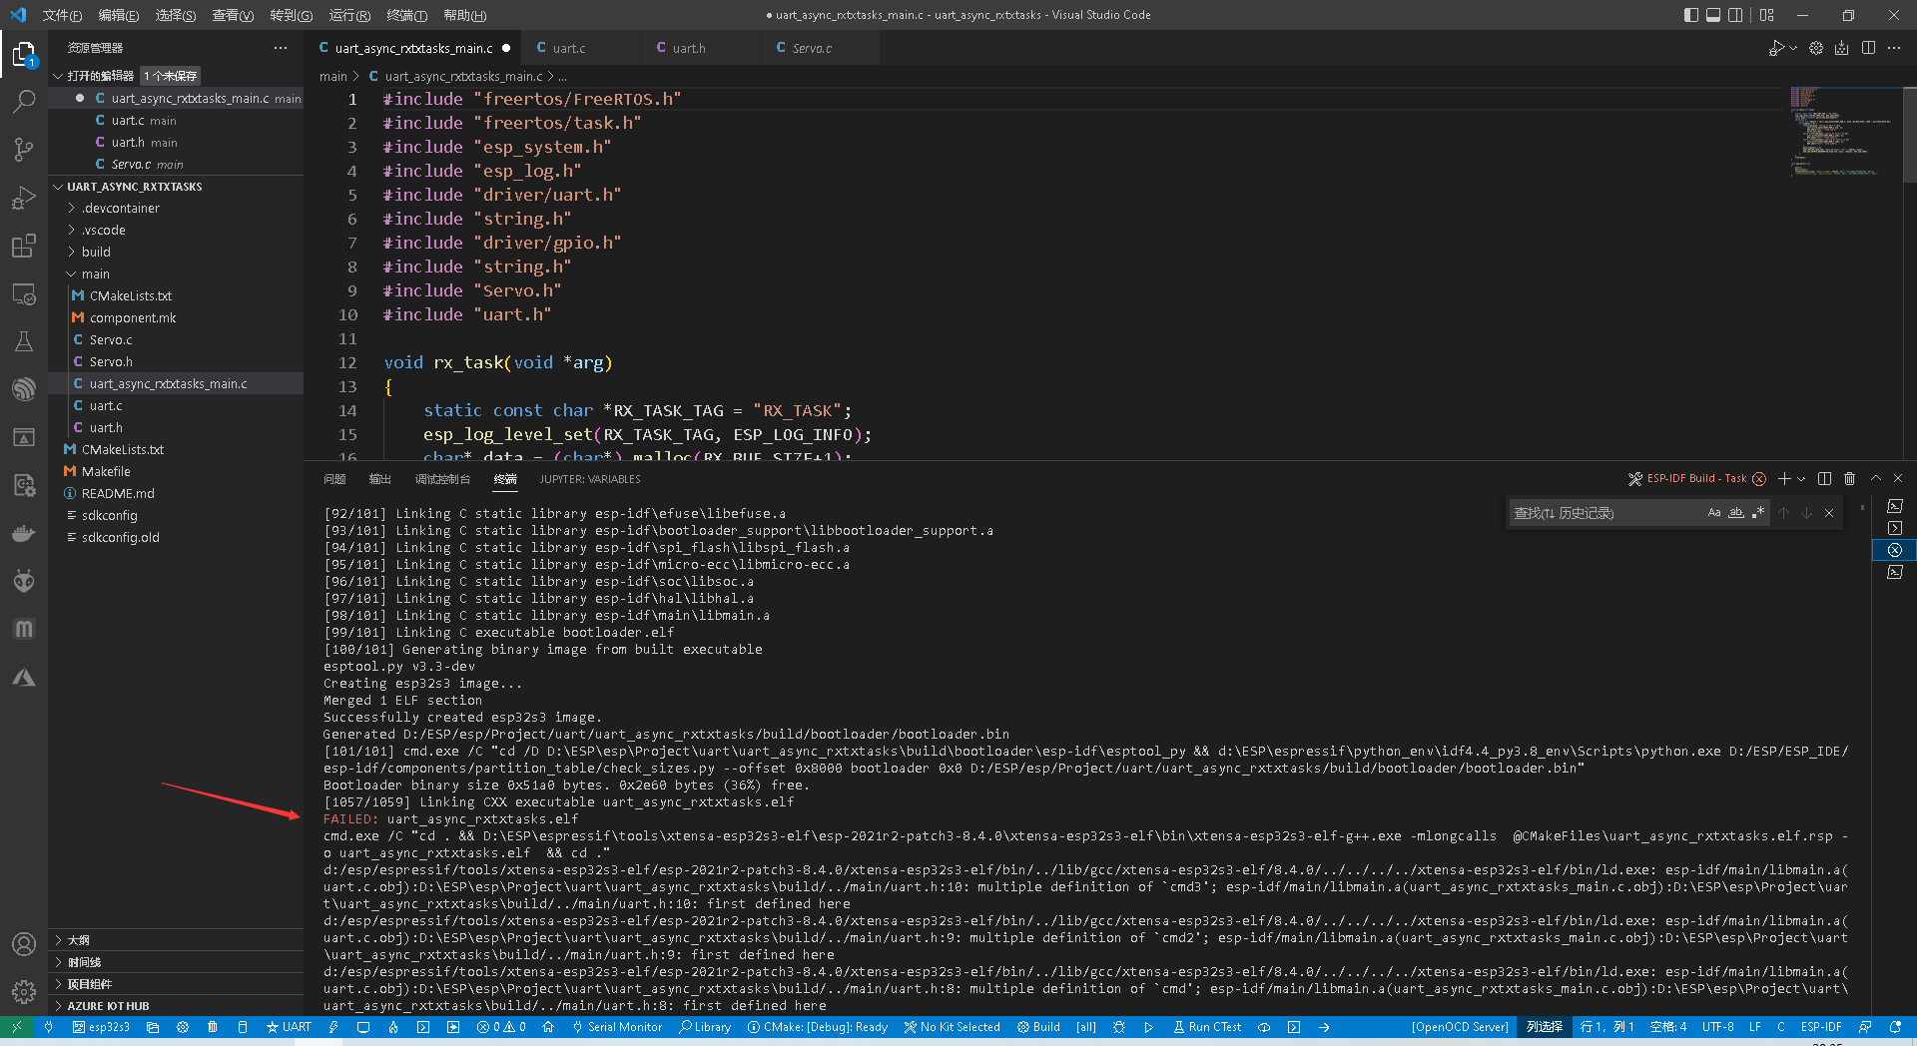Screen dimensions: 1917x1046
Task: Click Run CTest in status bar
Action: pyautogui.click(x=1207, y=1027)
